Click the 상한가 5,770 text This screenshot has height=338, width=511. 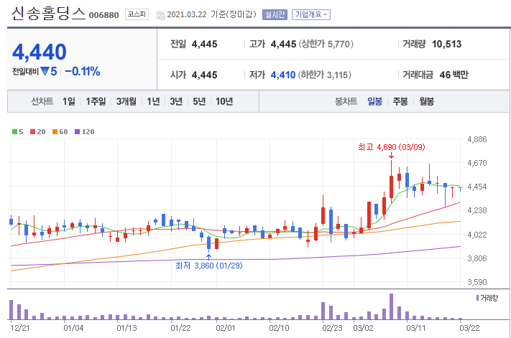pyautogui.click(x=326, y=44)
